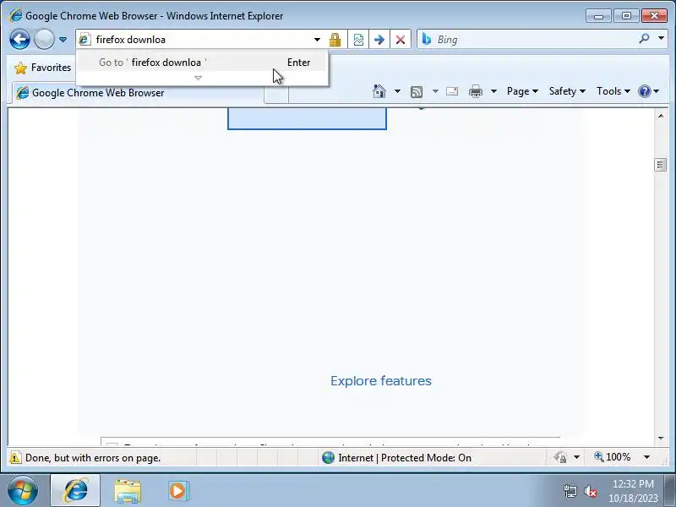Click the muted volume tray icon
Image resolution: width=676 pixels, height=507 pixels.
pyautogui.click(x=590, y=492)
